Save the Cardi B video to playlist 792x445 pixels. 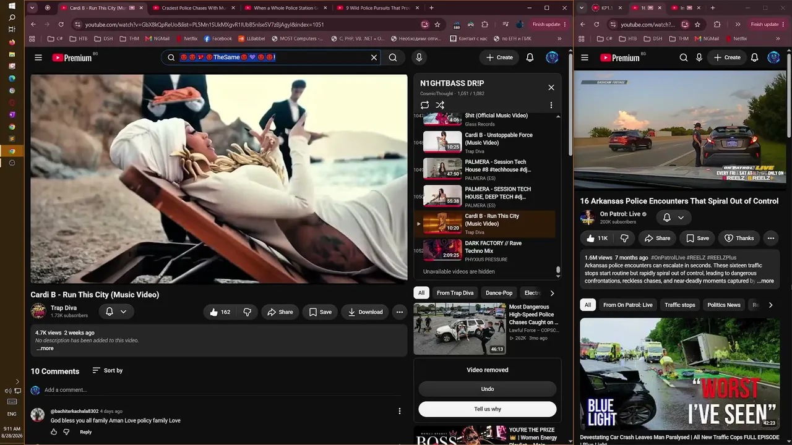tap(321, 312)
